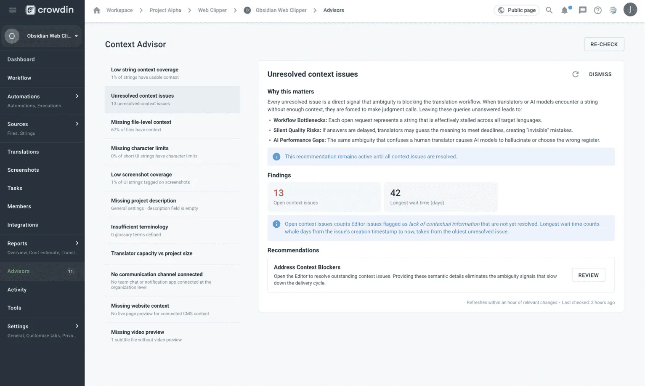Go to Workspace breadcrumb

119,10
